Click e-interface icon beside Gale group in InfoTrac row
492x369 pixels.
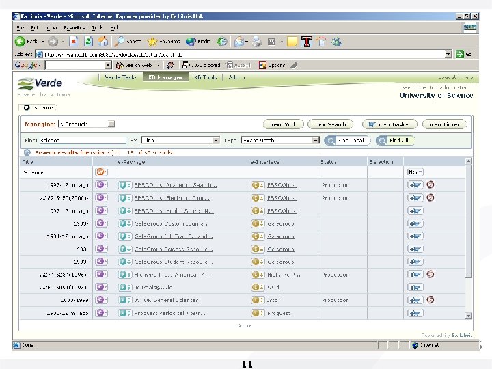coord(258,236)
